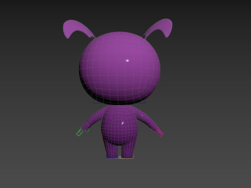This screenshot has height=188, width=251.
Task: Select the pink hand bone helper
Action: pos(160,133)
